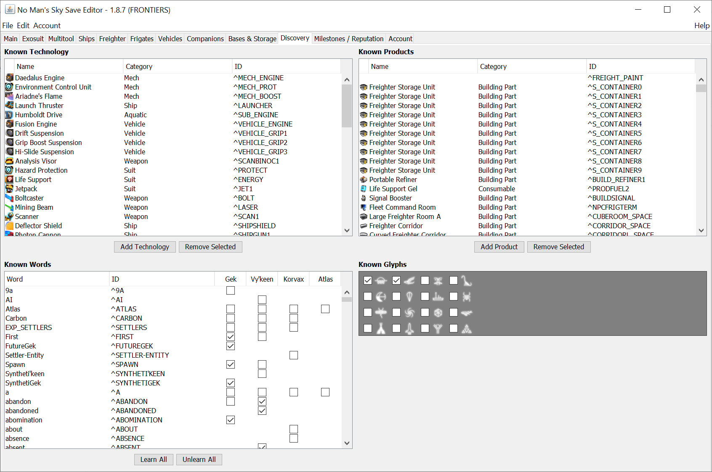Image resolution: width=712 pixels, height=472 pixels.
Task: Select the Jetpack icon
Action: tap(10, 189)
